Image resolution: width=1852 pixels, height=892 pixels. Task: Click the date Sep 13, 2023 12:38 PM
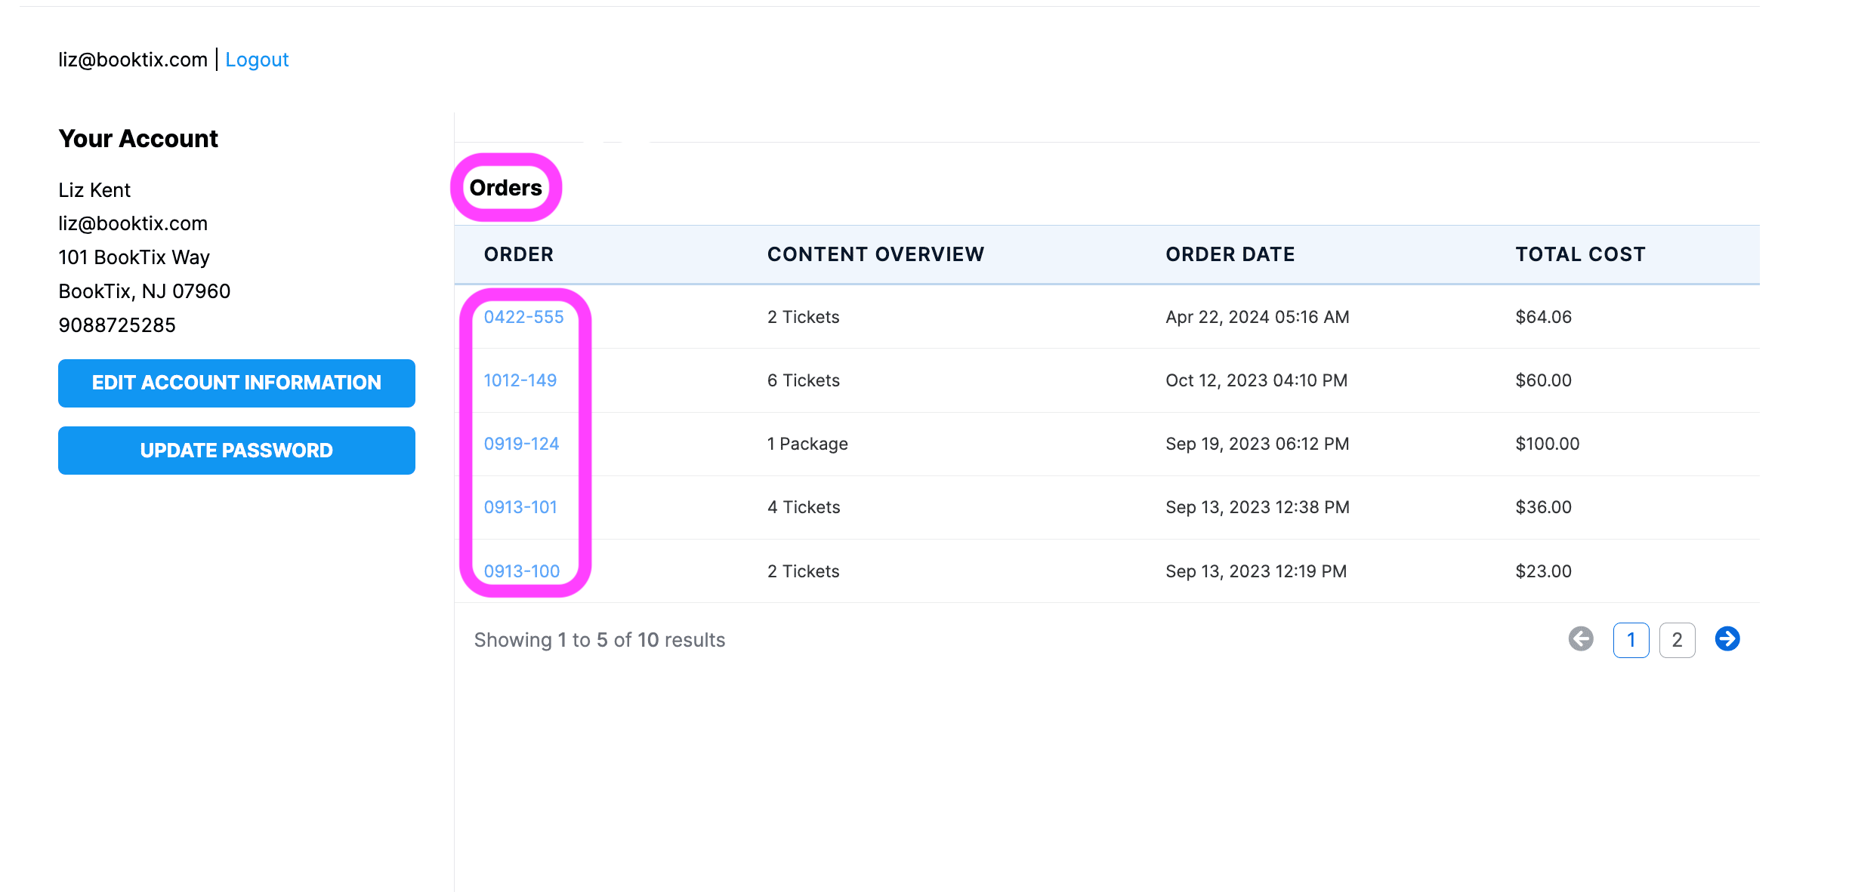click(x=1257, y=507)
